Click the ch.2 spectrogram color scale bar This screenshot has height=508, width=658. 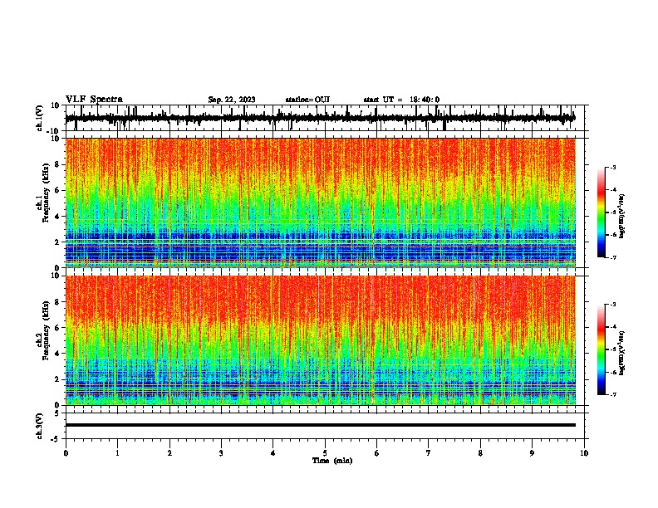click(602, 349)
